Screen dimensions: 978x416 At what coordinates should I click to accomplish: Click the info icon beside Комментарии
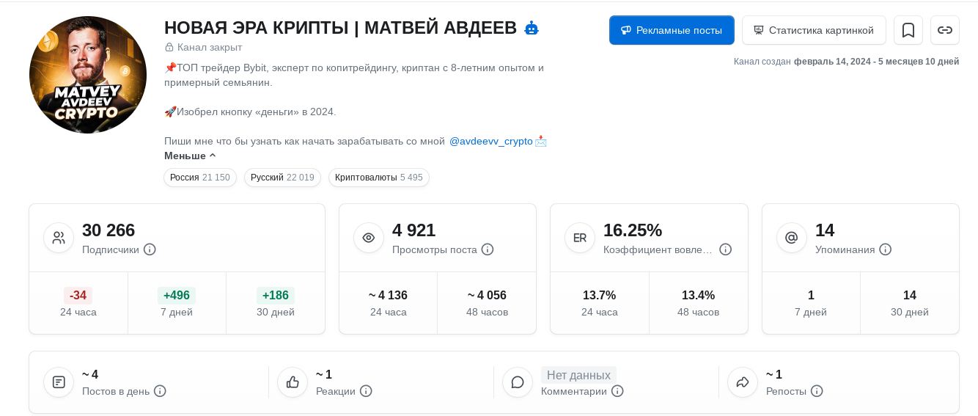tap(617, 391)
